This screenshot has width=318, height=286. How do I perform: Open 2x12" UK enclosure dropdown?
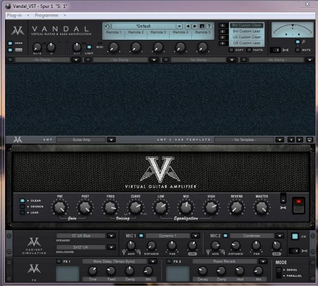(111, 247)
